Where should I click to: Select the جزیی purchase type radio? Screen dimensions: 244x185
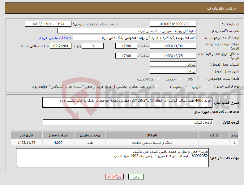[205, 86]
